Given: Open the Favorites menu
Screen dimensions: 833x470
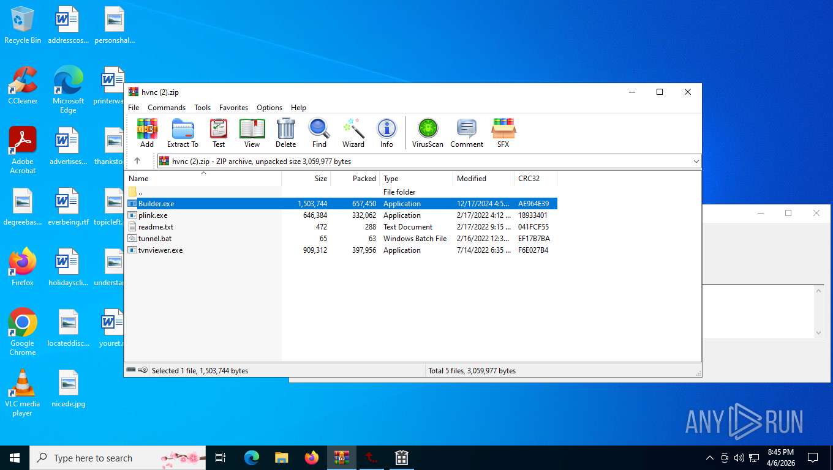Looking at the screenshot, I should (233, 107).
